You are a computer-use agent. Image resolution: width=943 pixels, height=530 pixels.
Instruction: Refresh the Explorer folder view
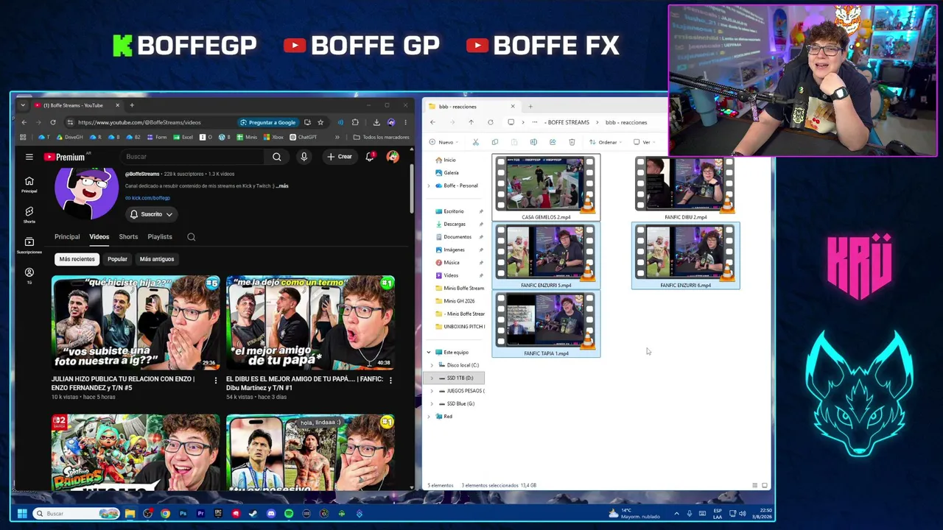(x=490, y=122)
